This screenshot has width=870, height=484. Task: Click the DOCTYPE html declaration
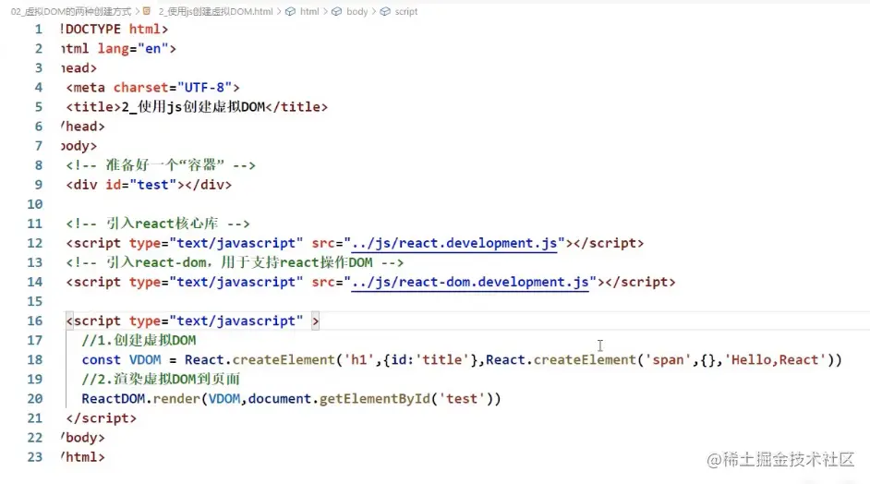click(x=114, y=29)
